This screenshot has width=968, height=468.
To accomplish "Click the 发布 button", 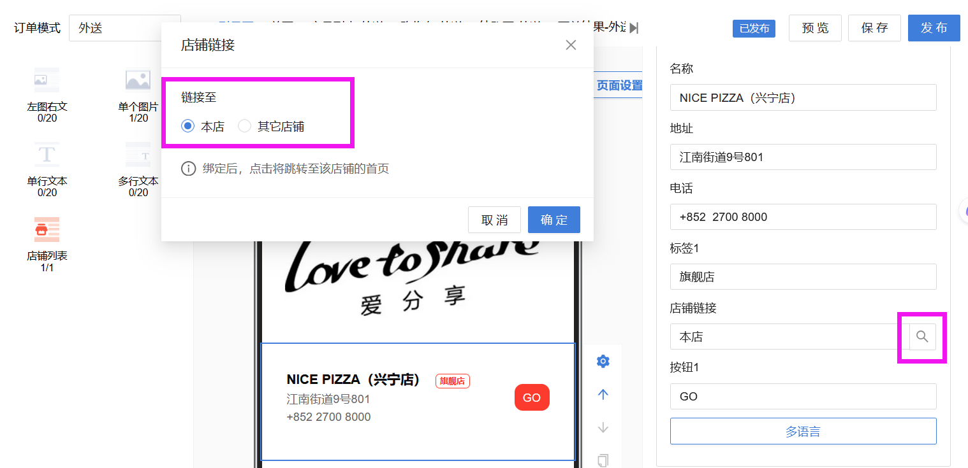I will coord(934,28).
